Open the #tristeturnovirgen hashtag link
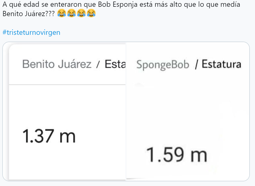Screen dimensions: 255x186 point(31,32)
